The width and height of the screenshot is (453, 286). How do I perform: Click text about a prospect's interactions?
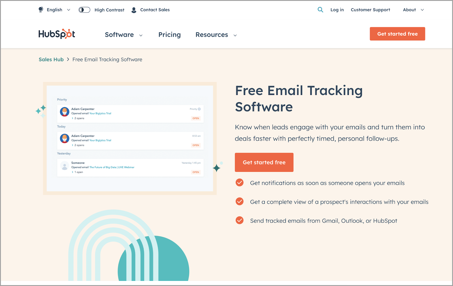pos(339,202)
